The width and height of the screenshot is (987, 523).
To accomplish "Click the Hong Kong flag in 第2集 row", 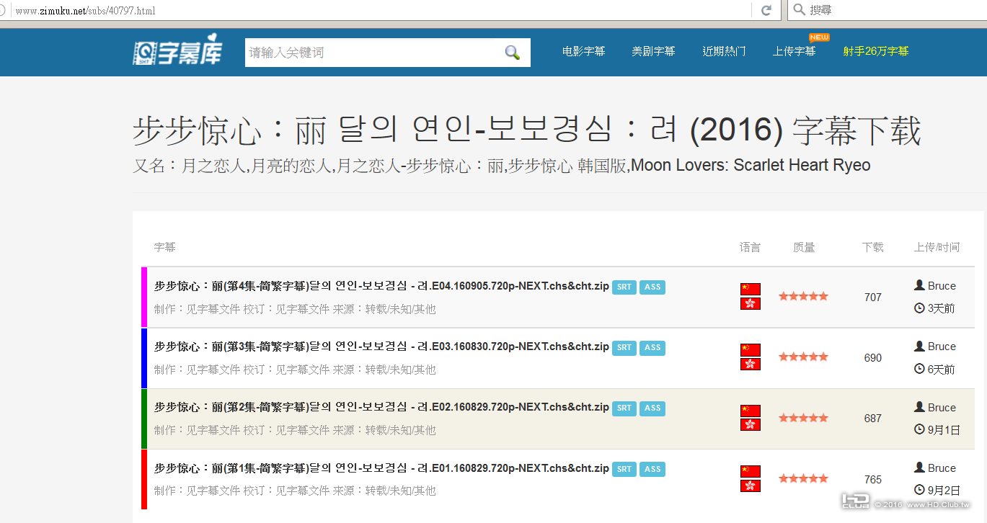I will (x=751, y=425).
